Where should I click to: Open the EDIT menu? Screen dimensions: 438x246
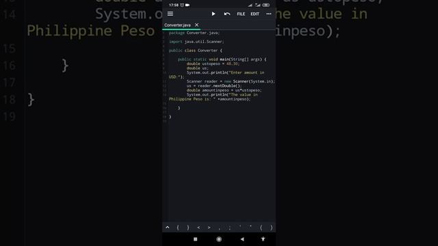(255, 14)
